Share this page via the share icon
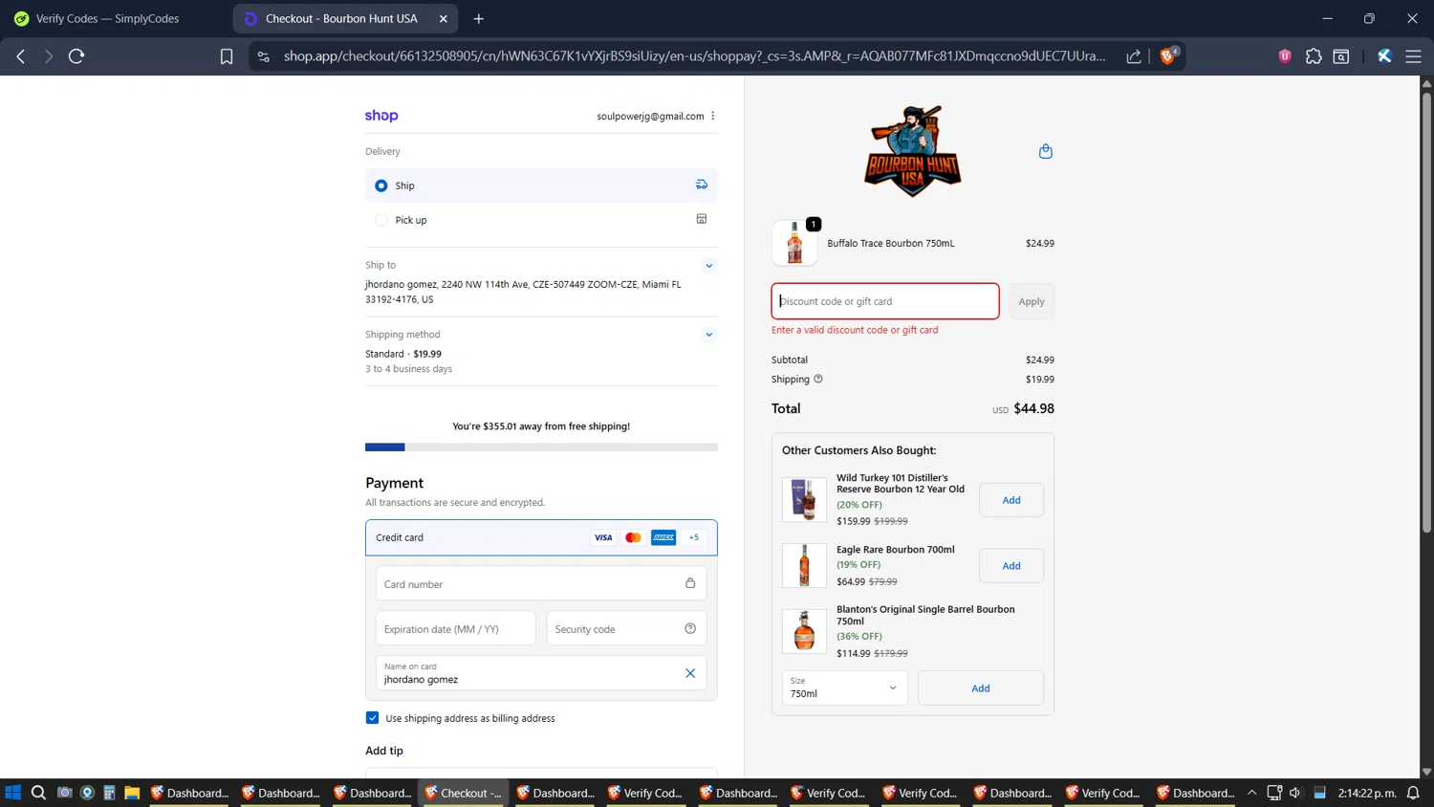This screenshot has height=807, width=1434. coord(1134,56)
